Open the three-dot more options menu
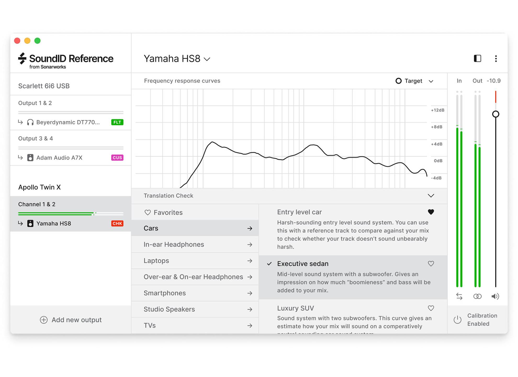Image resolution: width=518 pixels, height=377 pixels. 496,59
